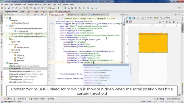Click the project panel settings gear
Screen dimensions: 184x103
click(x=42, y=15)
